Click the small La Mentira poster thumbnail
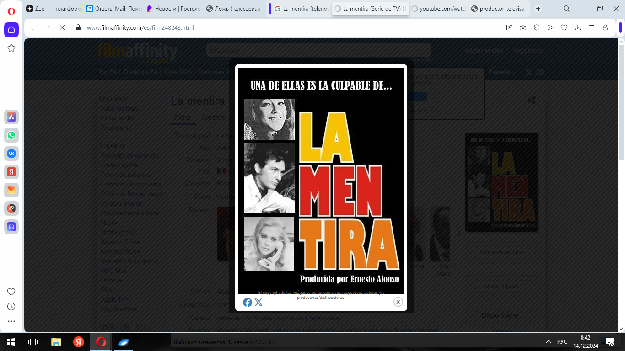625x351 pixels. pos(501,182)
